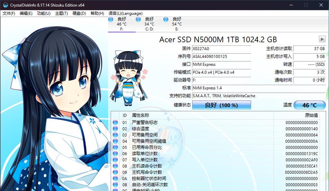Viewport: 329px width, 191px height.
Task: Click raw value 0000000008D2A5
Action: [x=301, y=172]
